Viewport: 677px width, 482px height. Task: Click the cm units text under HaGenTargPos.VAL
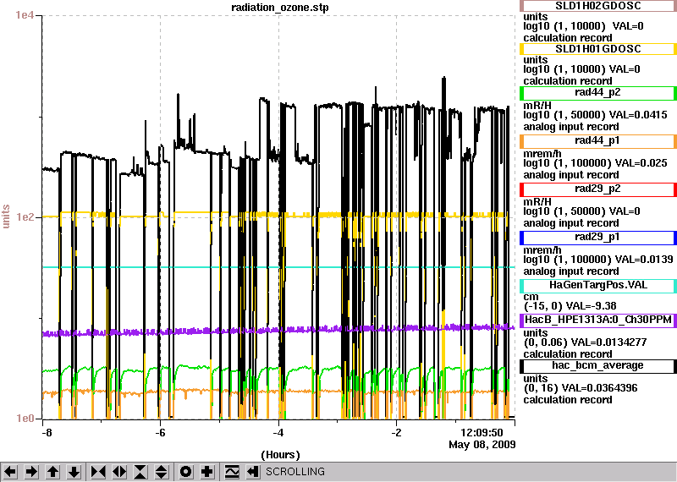(531, 297)
